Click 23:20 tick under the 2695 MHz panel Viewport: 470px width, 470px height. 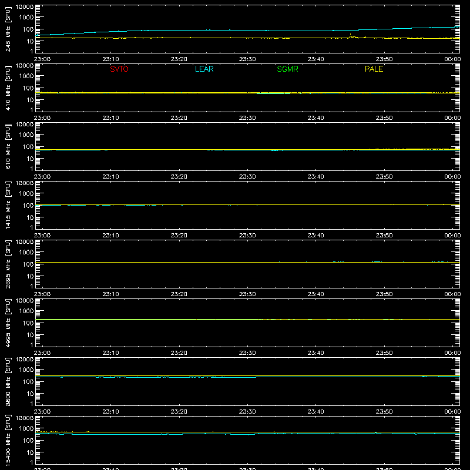coord(179,294)
